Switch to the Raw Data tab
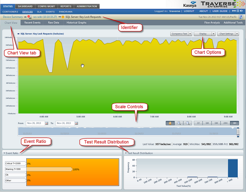 [54, 23]
